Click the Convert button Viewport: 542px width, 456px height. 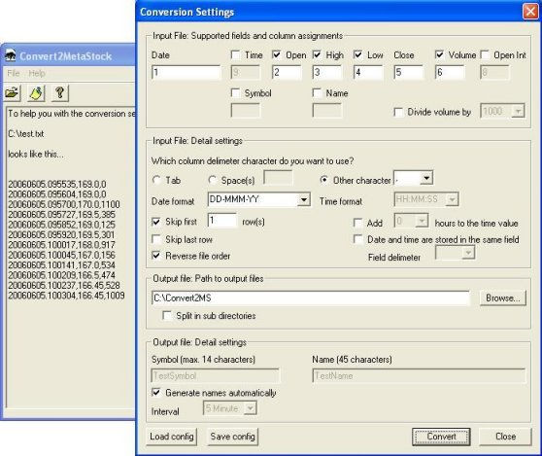point(441,437)
